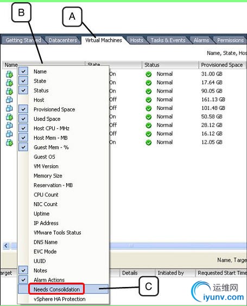Show the Guest OS column
This screenshot has width=247, height=306.
click(x=64, y=157)
